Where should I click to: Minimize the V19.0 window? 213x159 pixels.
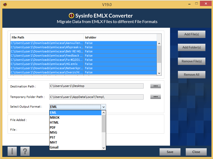(x=189, y=4)
